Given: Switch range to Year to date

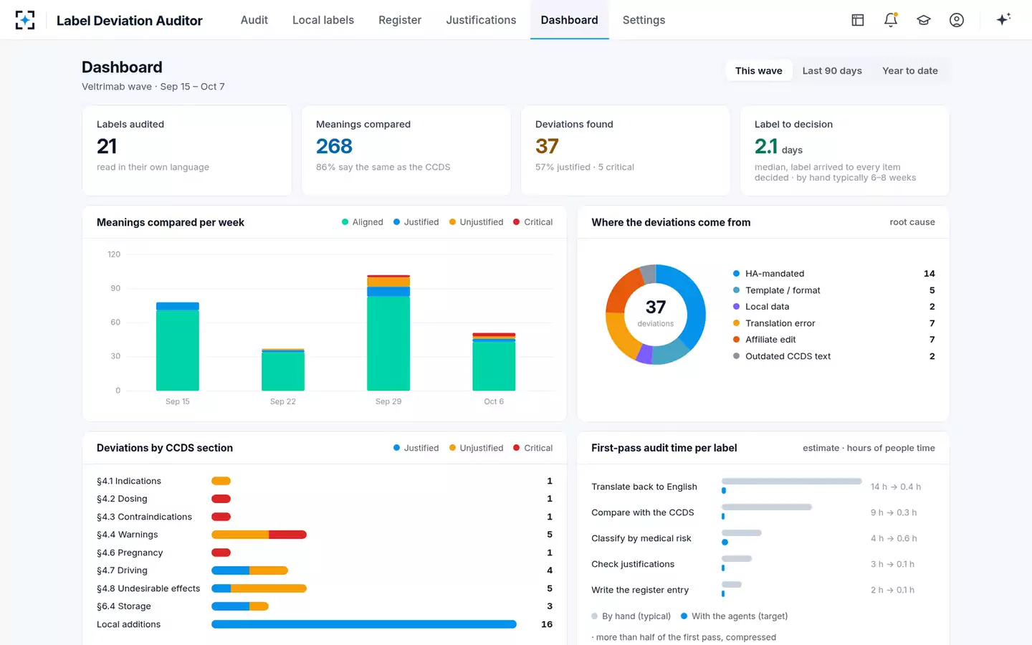Looking at the screenshot, I should [910, 70].
